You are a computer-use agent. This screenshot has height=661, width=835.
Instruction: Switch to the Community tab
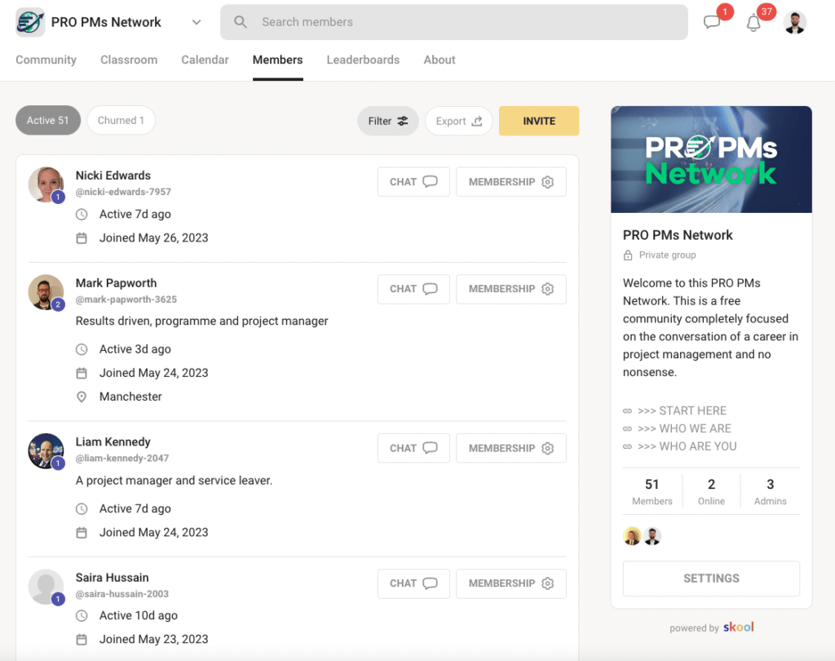46,60
